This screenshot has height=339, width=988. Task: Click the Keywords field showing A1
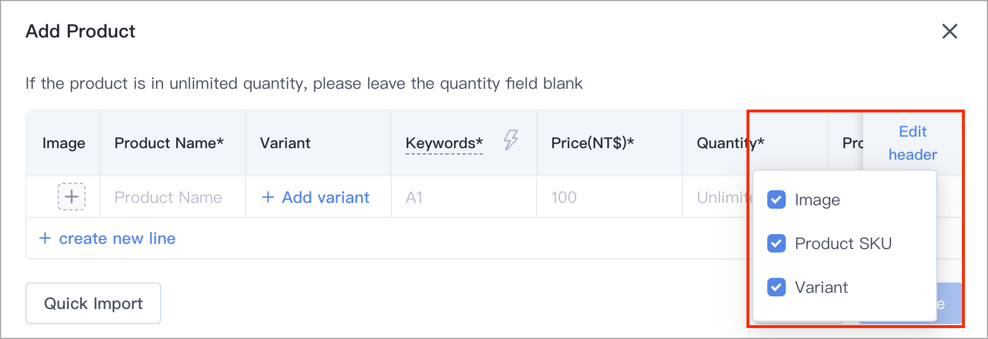point(464,197)
